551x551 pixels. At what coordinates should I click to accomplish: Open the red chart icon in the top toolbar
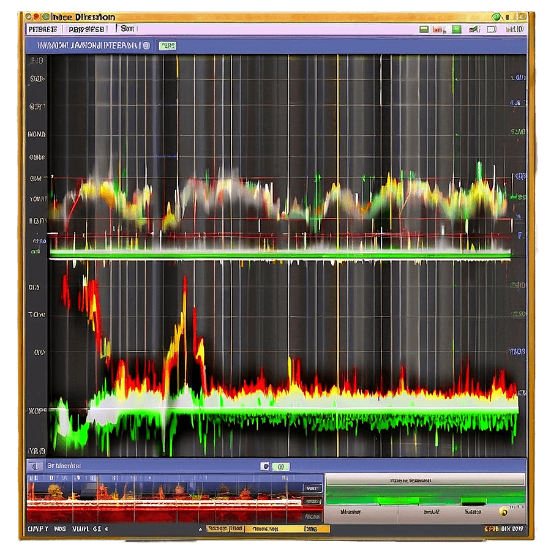pos(438,29)
